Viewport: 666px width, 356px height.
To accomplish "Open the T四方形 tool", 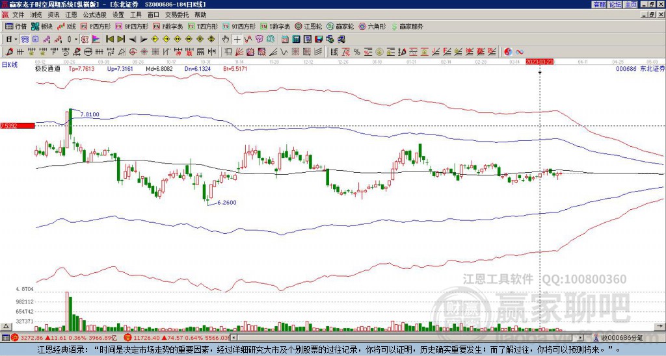I will pos(203,26).
